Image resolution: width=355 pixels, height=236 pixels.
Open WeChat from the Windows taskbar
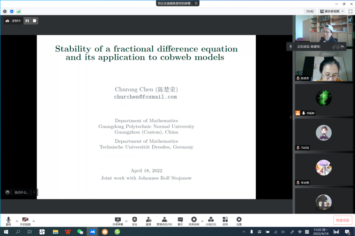click(80, 232)
